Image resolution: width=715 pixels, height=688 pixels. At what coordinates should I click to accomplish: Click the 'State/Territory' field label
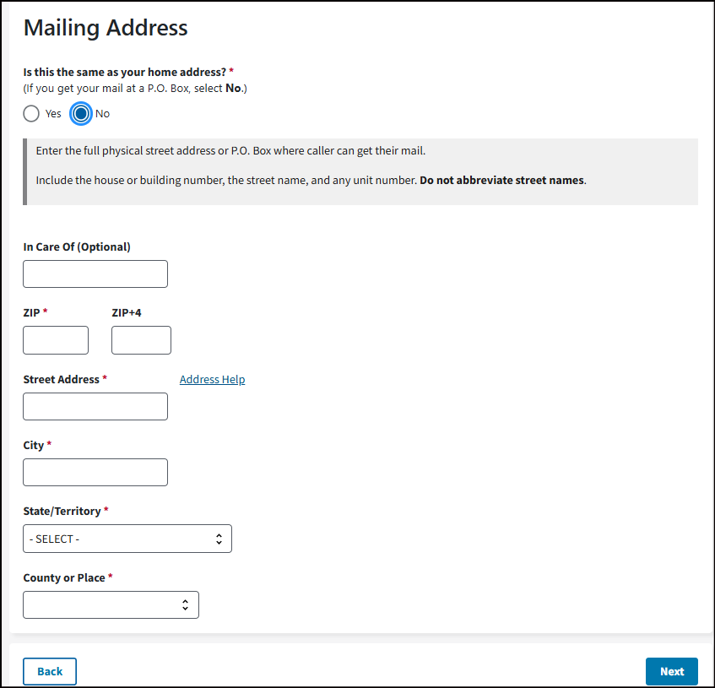[x=62, y=512]
